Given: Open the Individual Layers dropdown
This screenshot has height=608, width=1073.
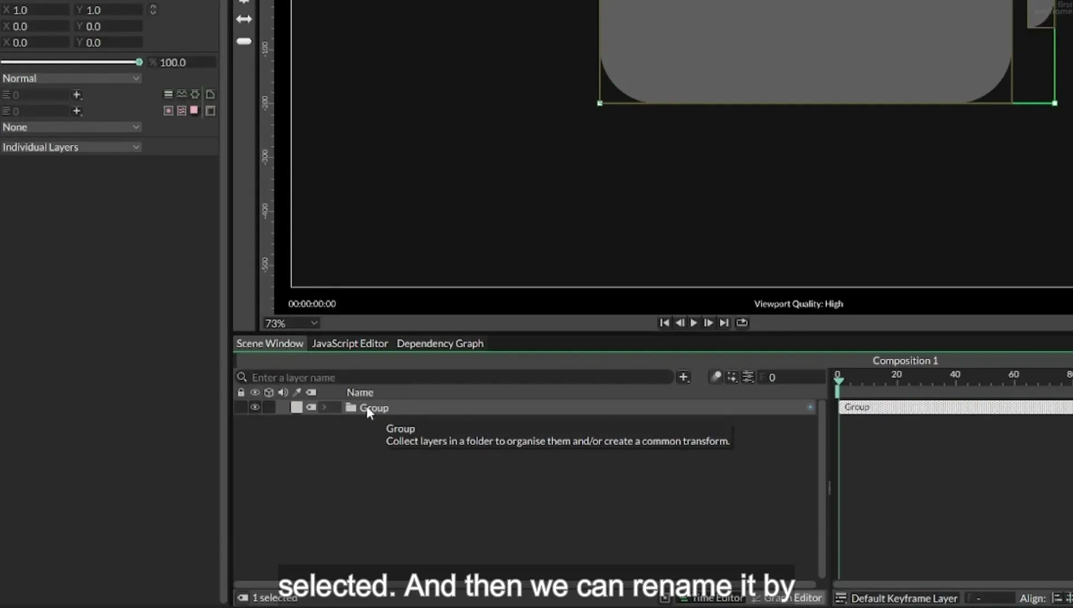Looking at the screenshot, I should click(71, 148).
